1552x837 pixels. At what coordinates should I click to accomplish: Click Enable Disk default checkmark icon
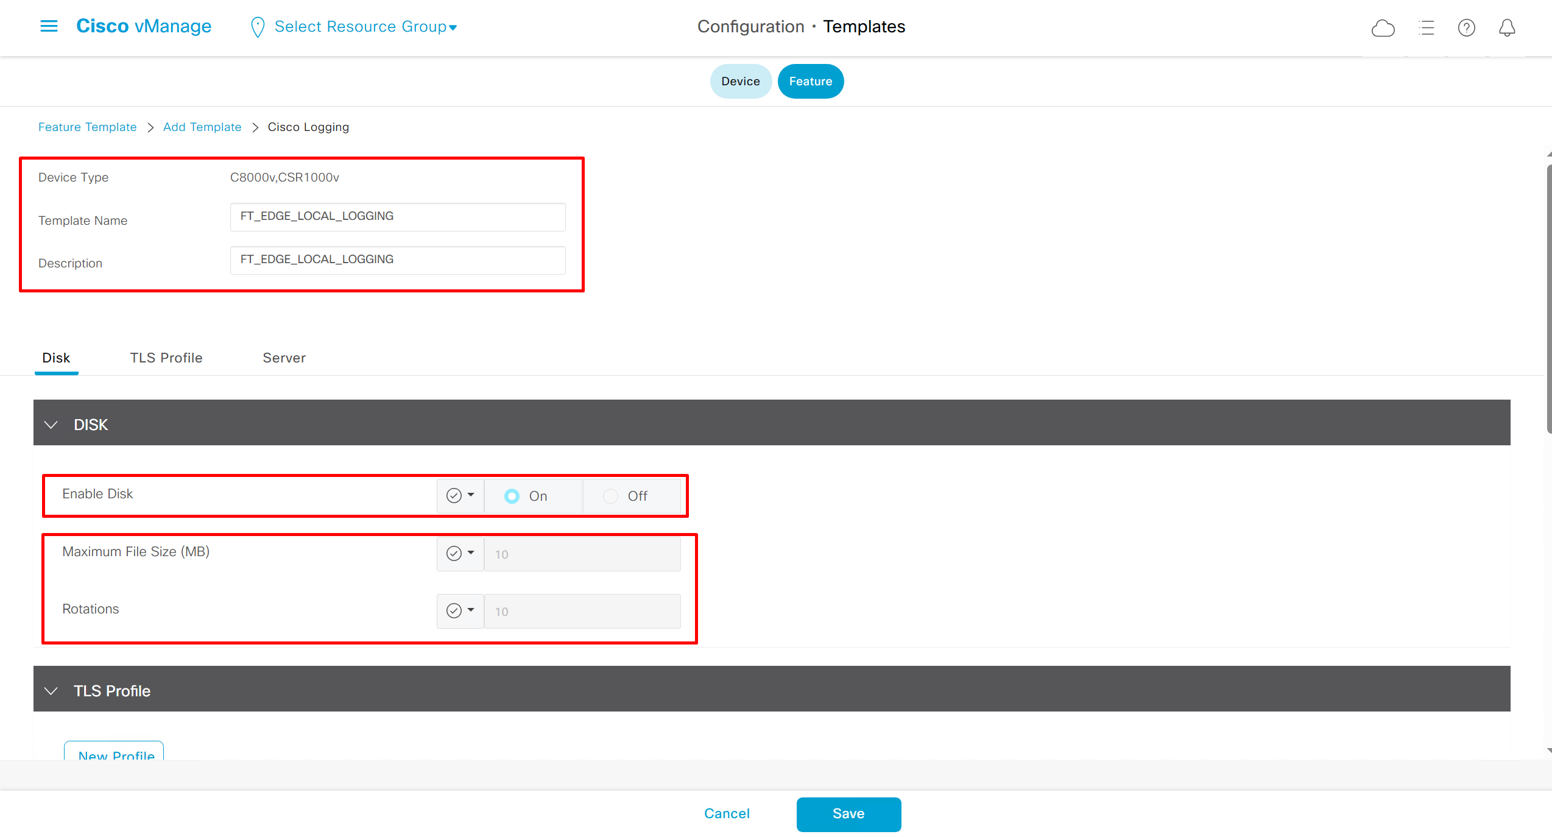tap(454, 496)
